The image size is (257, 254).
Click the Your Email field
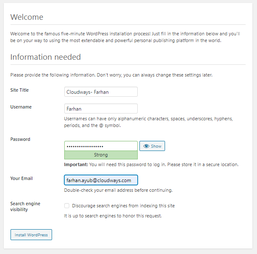[101, 180]
